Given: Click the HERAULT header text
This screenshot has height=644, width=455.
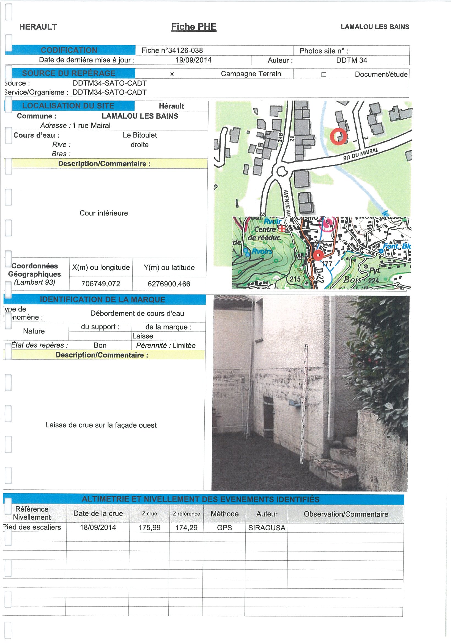Looking at the screenshot, I should pos(39,27).
